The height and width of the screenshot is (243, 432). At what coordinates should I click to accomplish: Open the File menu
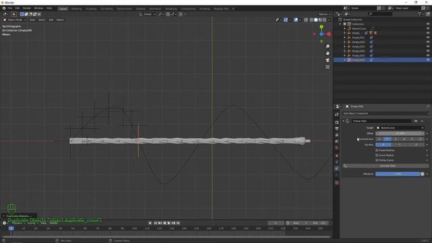[x=10, y=8]
